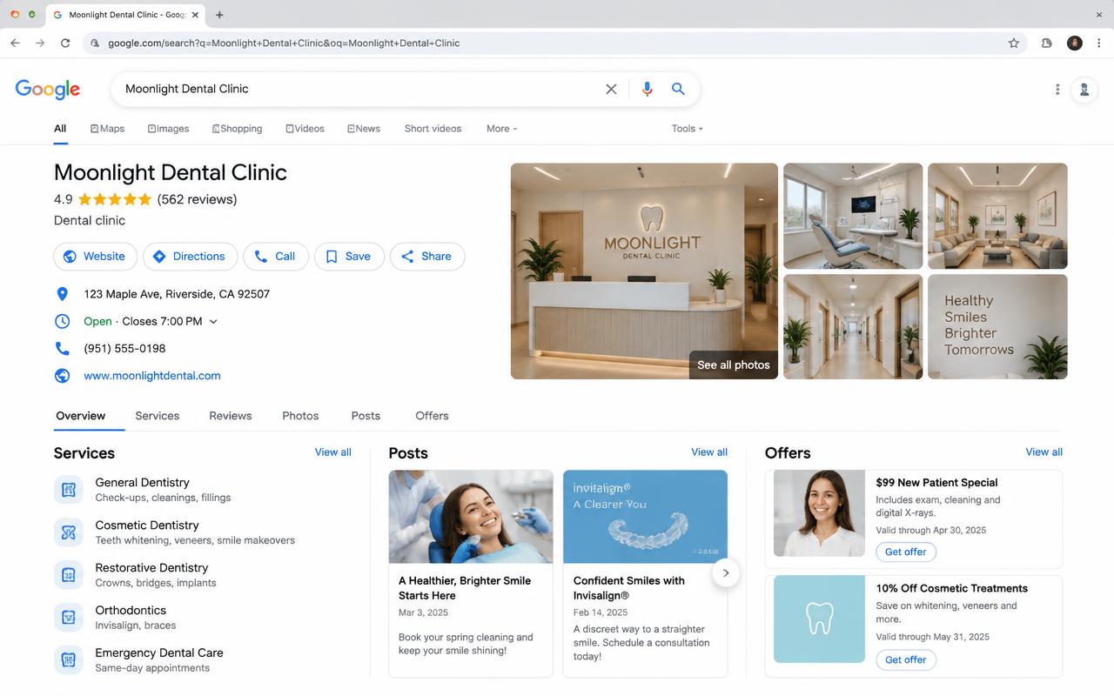Click the Call button
The width and height of the screenshot is (1114, 696).
point(276,257)
